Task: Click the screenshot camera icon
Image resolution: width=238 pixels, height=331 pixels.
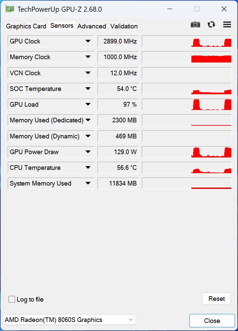Action: [195, 24]
